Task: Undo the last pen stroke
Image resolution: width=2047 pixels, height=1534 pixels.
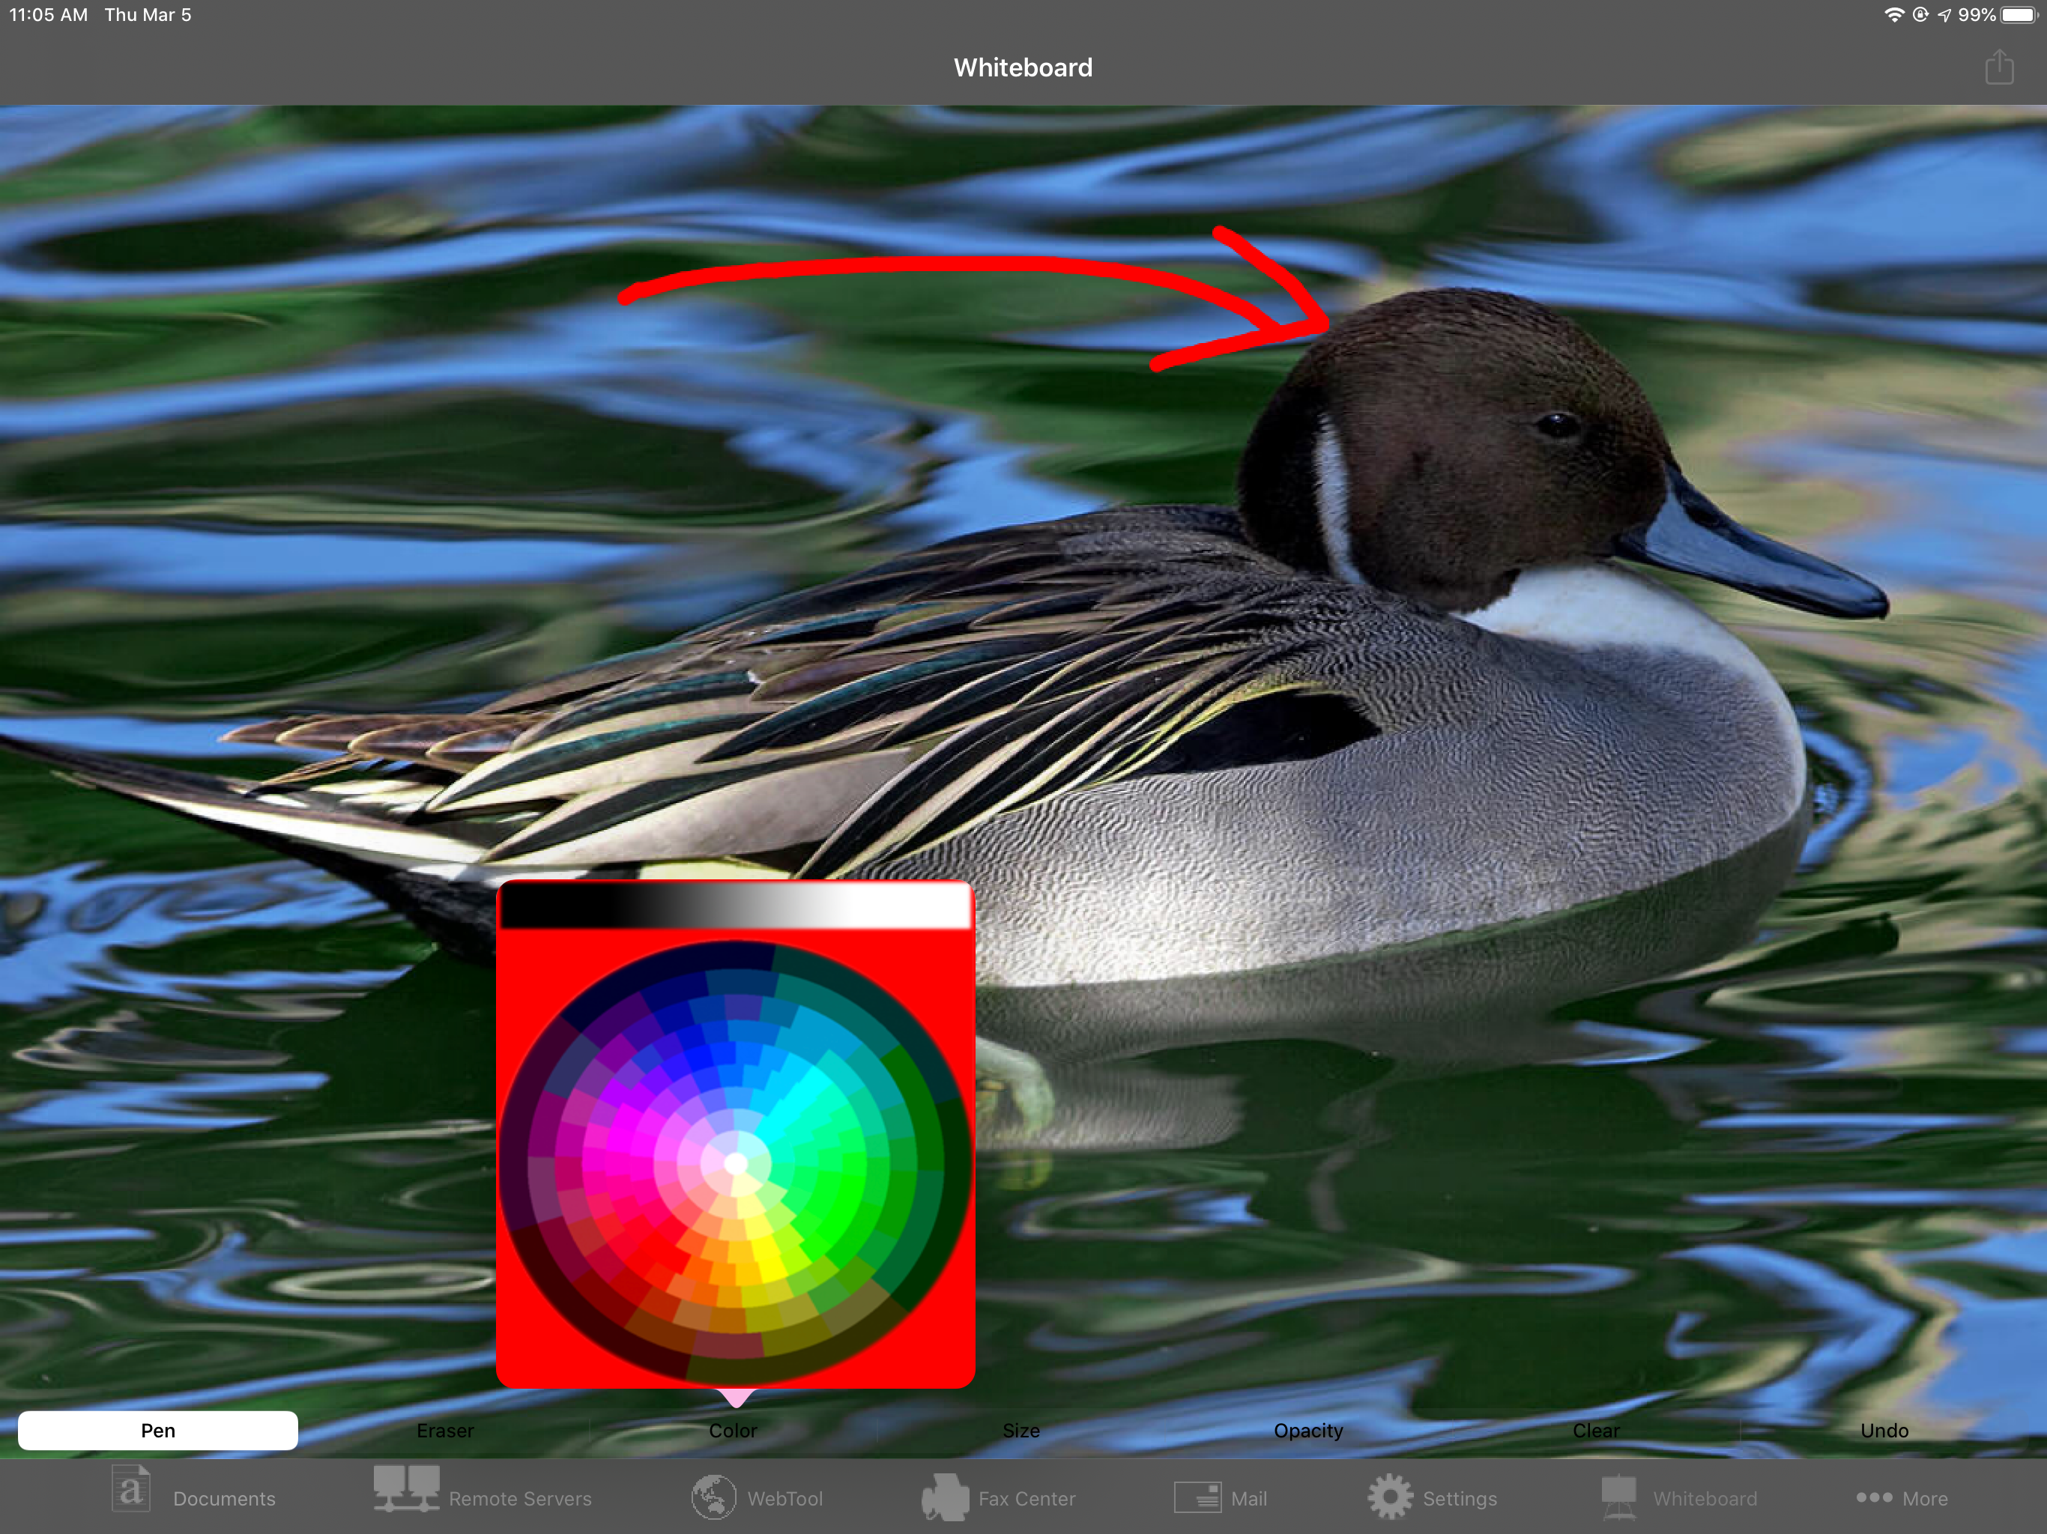Action: 1884,1431
